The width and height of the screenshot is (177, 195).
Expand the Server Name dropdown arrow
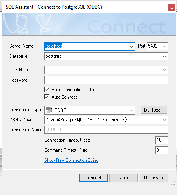[x=132, y=46]
